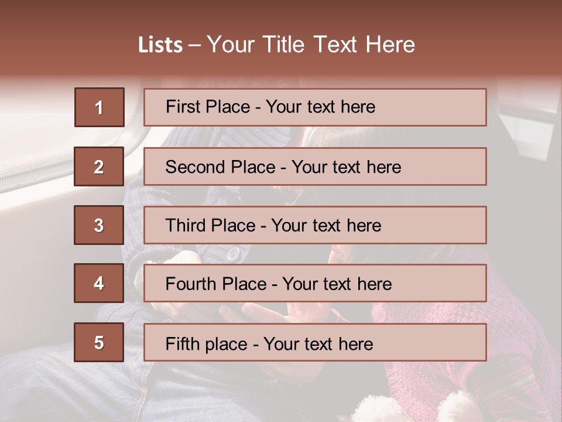
Task: Click the 'Fifth place - Your text here' box
Action: [x=315, y=342]
